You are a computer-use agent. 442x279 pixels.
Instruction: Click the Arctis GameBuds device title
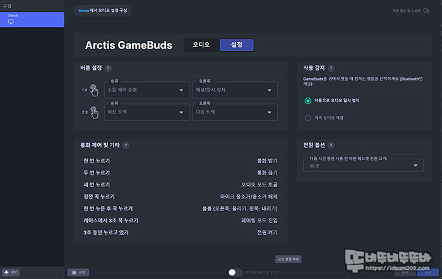tap(129, 45)
